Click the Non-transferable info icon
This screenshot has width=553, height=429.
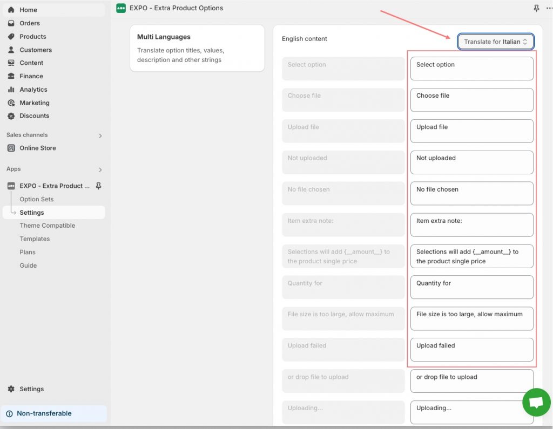pos(10,414)
